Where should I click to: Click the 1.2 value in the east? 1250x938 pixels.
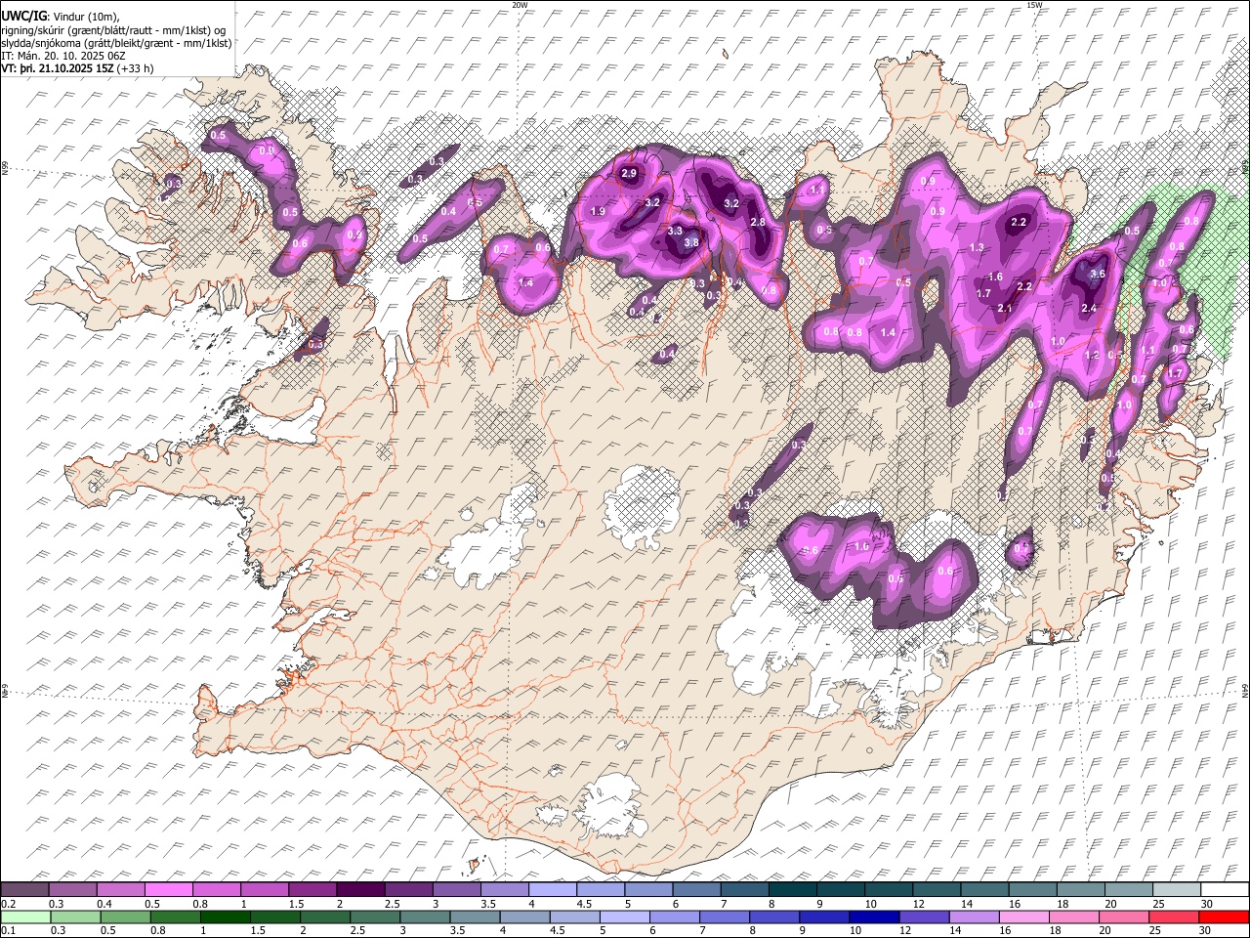coord(1093,356)
